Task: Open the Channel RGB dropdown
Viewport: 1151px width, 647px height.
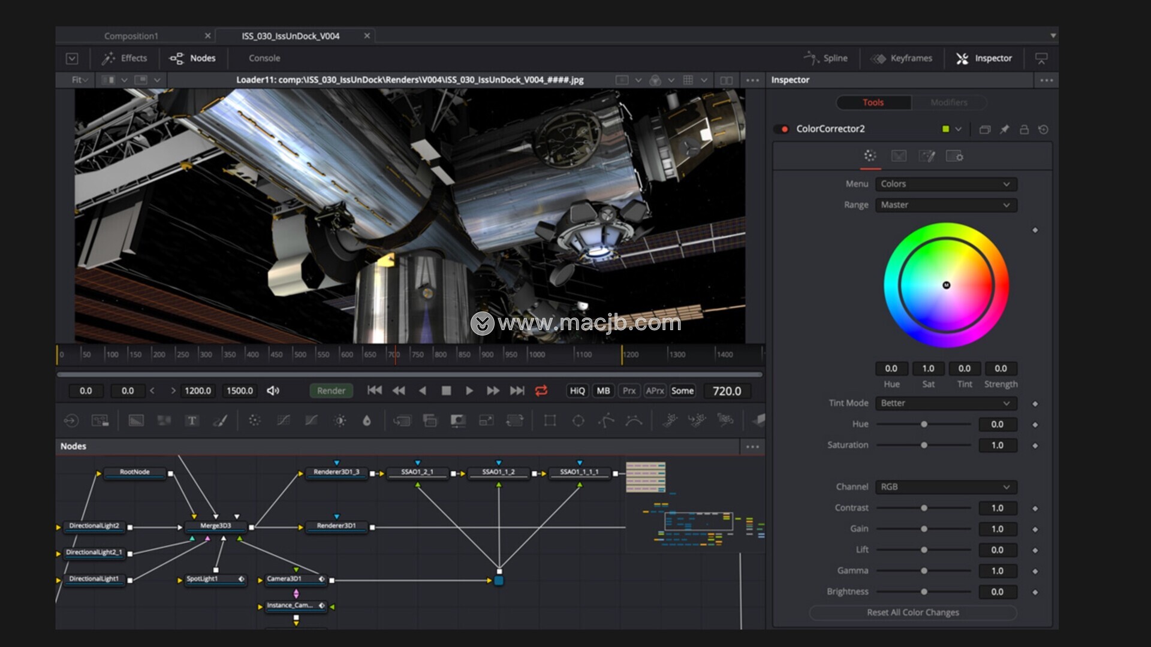Action: click(945, 487)
